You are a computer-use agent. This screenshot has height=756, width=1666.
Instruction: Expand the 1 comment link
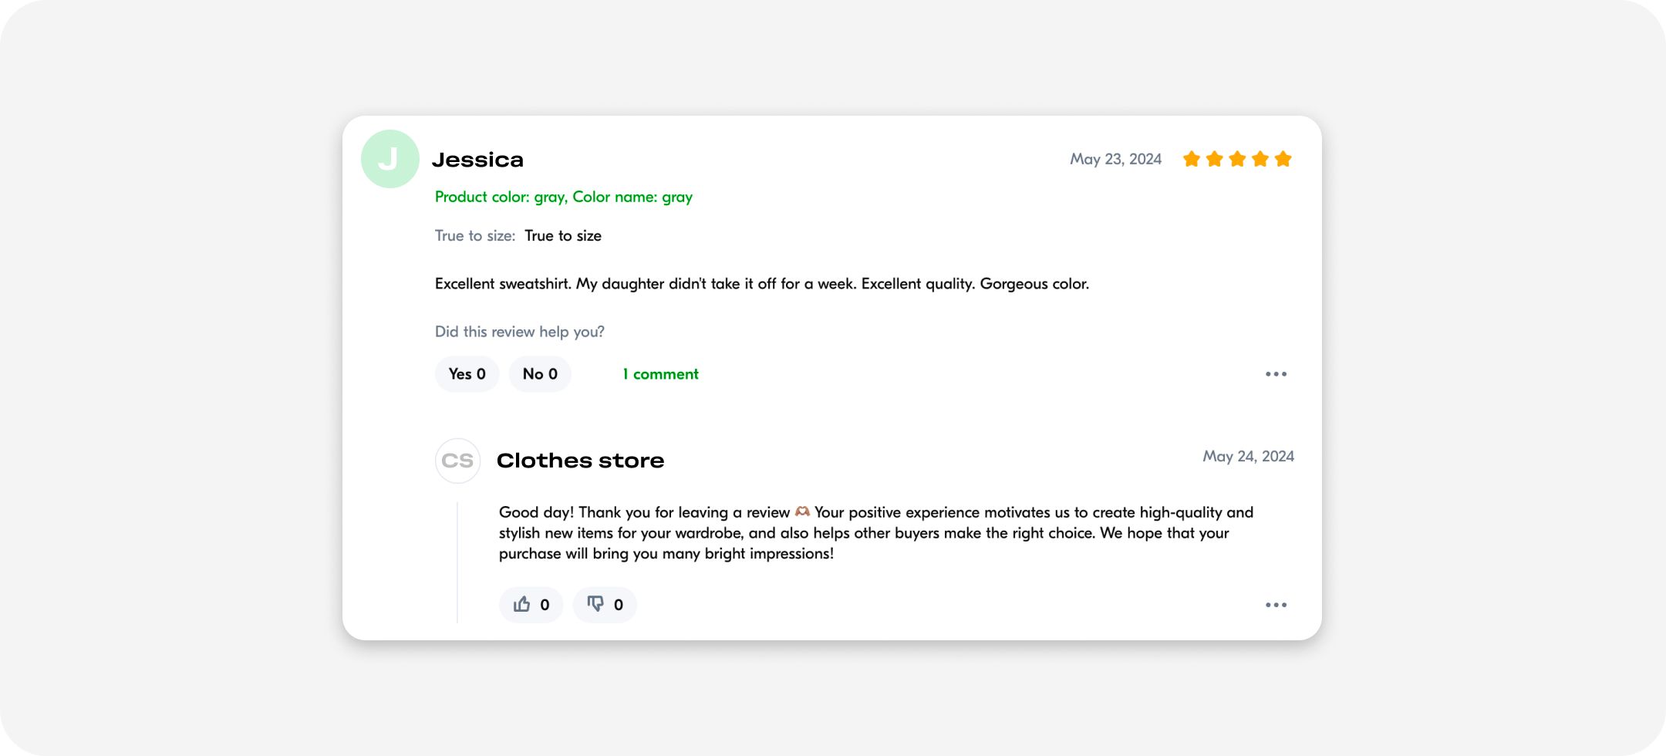(660, 374)
